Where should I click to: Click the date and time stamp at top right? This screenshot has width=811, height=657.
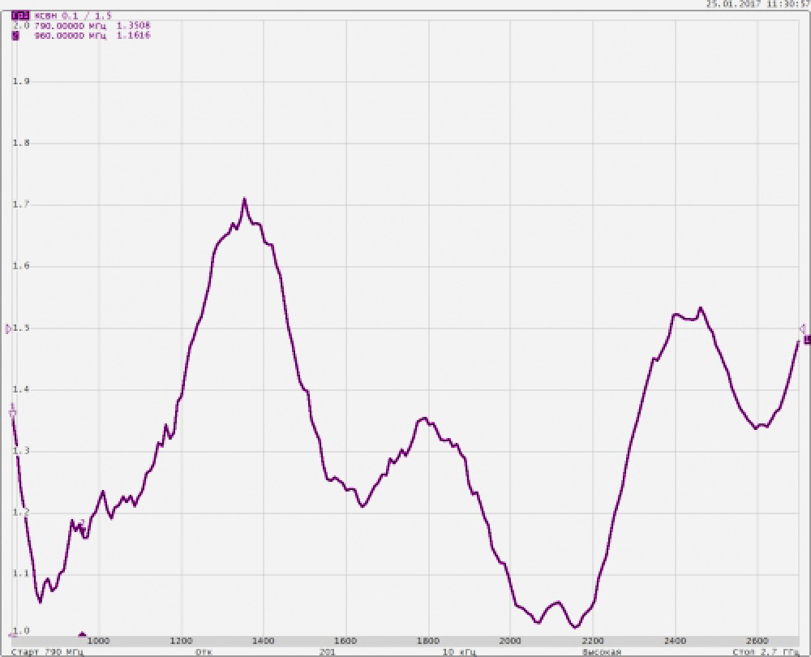758,3
